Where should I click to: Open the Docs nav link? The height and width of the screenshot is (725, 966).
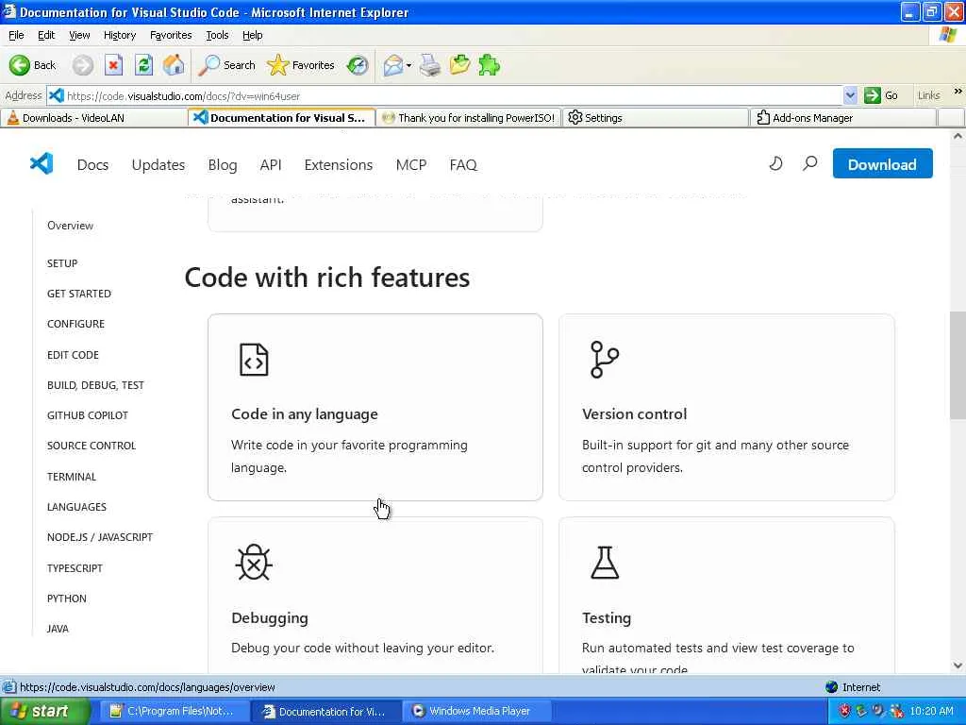click(92, 164)
